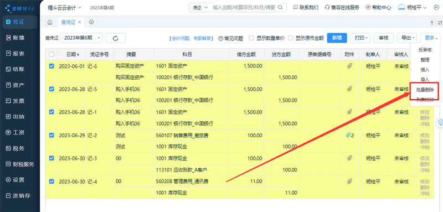The width and height of the screenshot is (443, 212).
Task: Close the 查凭证 tab
Action: (80, 22)
